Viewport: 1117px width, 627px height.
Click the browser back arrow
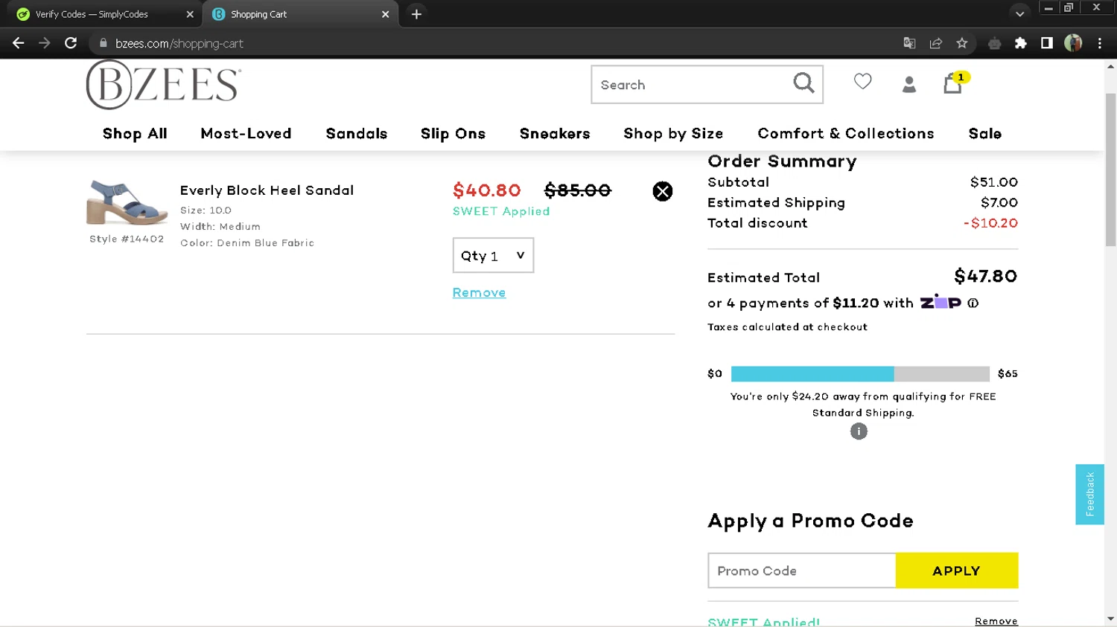coord(19,43)
